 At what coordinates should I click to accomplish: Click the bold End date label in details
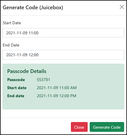click(x=16, y=96)
